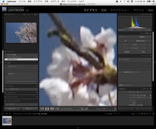The height and width of the screenshot is (129, 156).
Task: Toggle the filmstrip filter switch at far right
Action: point(153,114)
